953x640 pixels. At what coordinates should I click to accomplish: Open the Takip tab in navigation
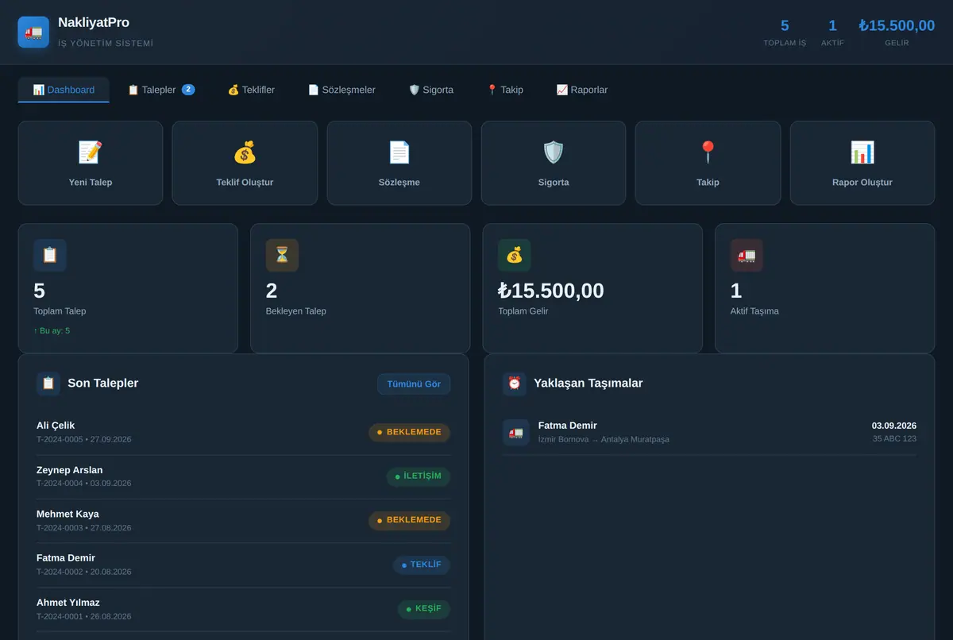tap(505, 90)
